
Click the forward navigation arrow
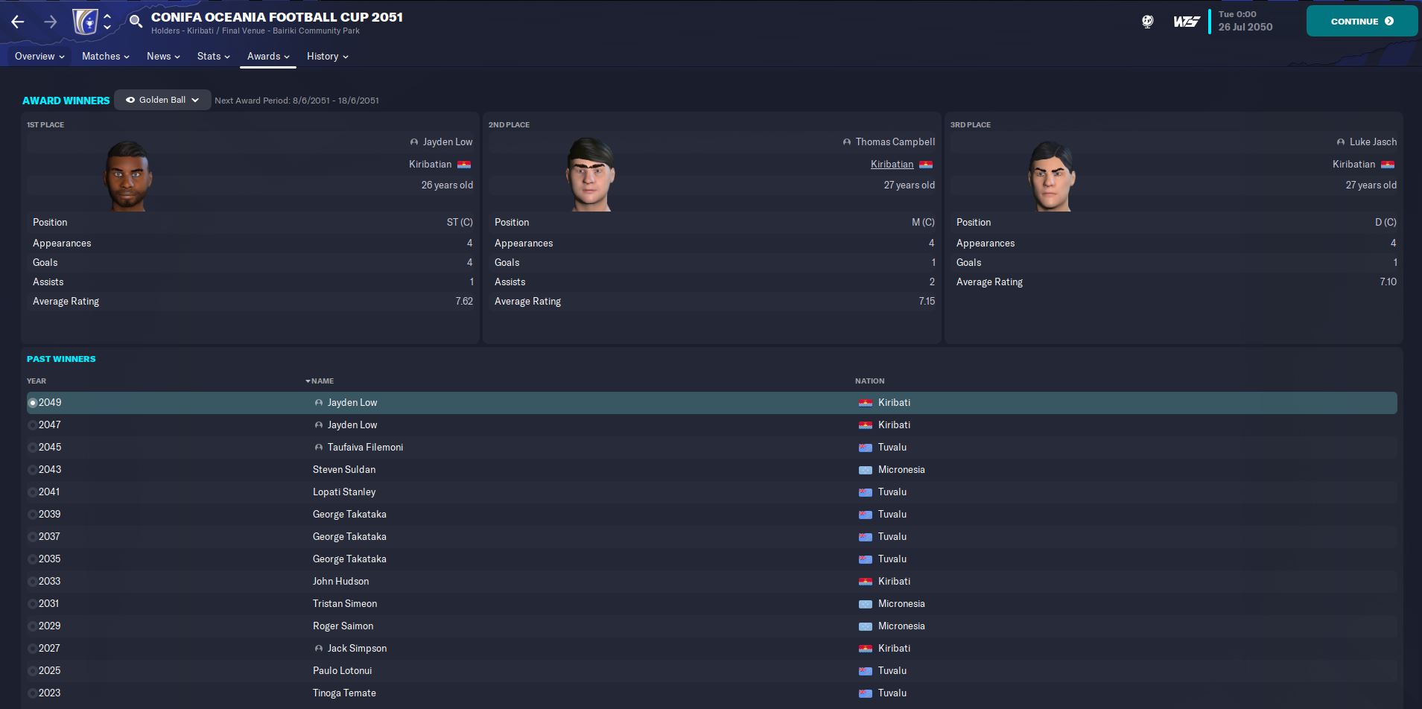point(50,22)
